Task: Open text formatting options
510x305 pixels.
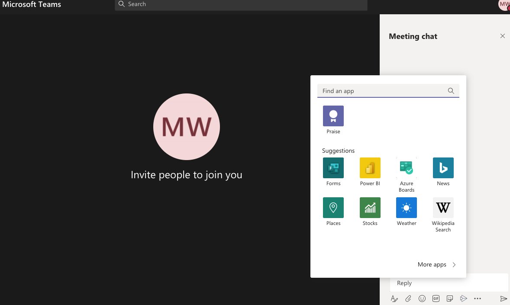Action: coord(394,299)
